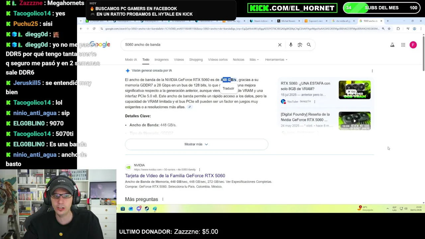Switch to the rtx nvidia browser tab
The width and height of the screenshot is (425, 239).
click(343, 21)
